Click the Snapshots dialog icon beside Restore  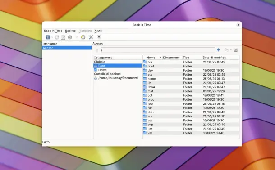235,50
